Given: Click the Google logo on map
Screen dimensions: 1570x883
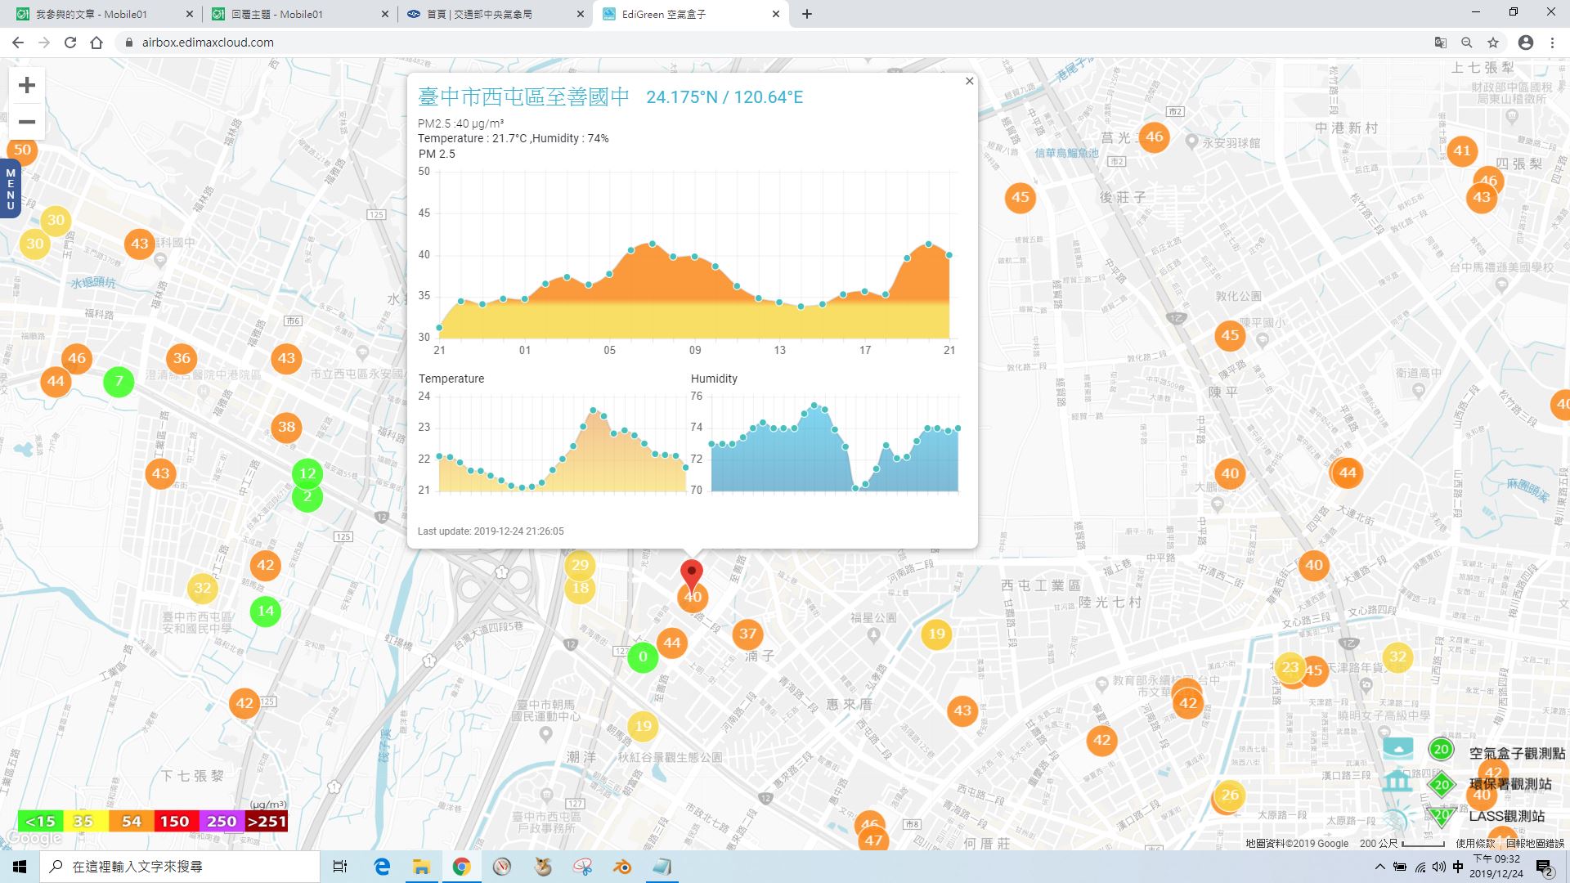Looking at the screenshot, I should point(33,839).
